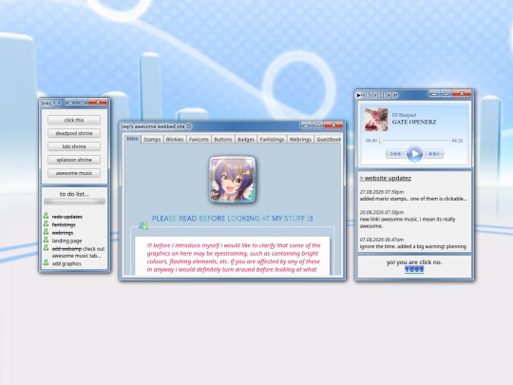
Task: Switch to the Intro tab
Action: coord(132,139)
